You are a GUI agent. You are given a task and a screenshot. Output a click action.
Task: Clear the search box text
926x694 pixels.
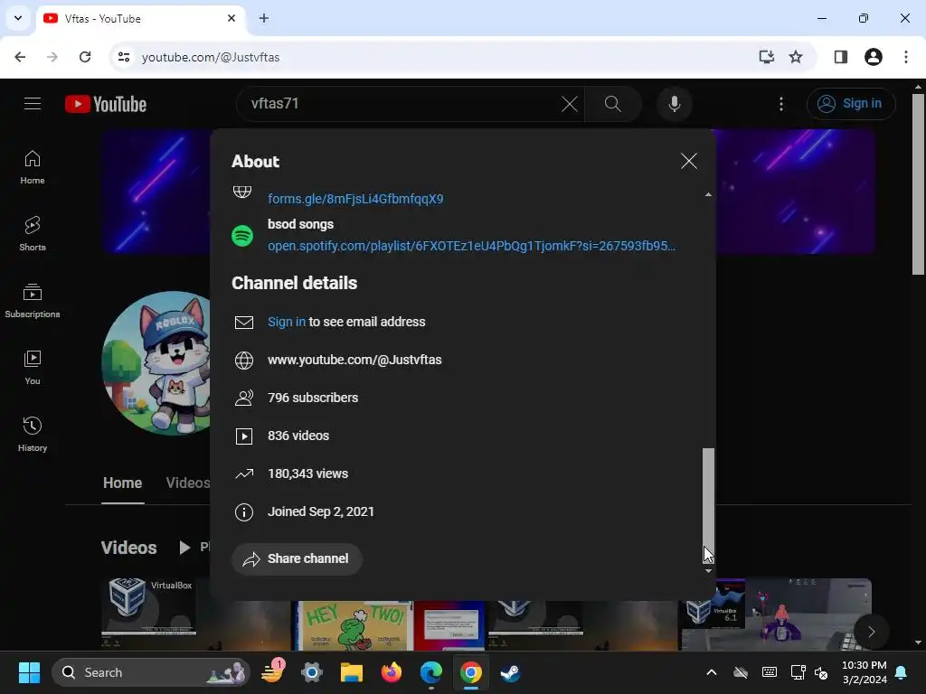click(570, 105)
